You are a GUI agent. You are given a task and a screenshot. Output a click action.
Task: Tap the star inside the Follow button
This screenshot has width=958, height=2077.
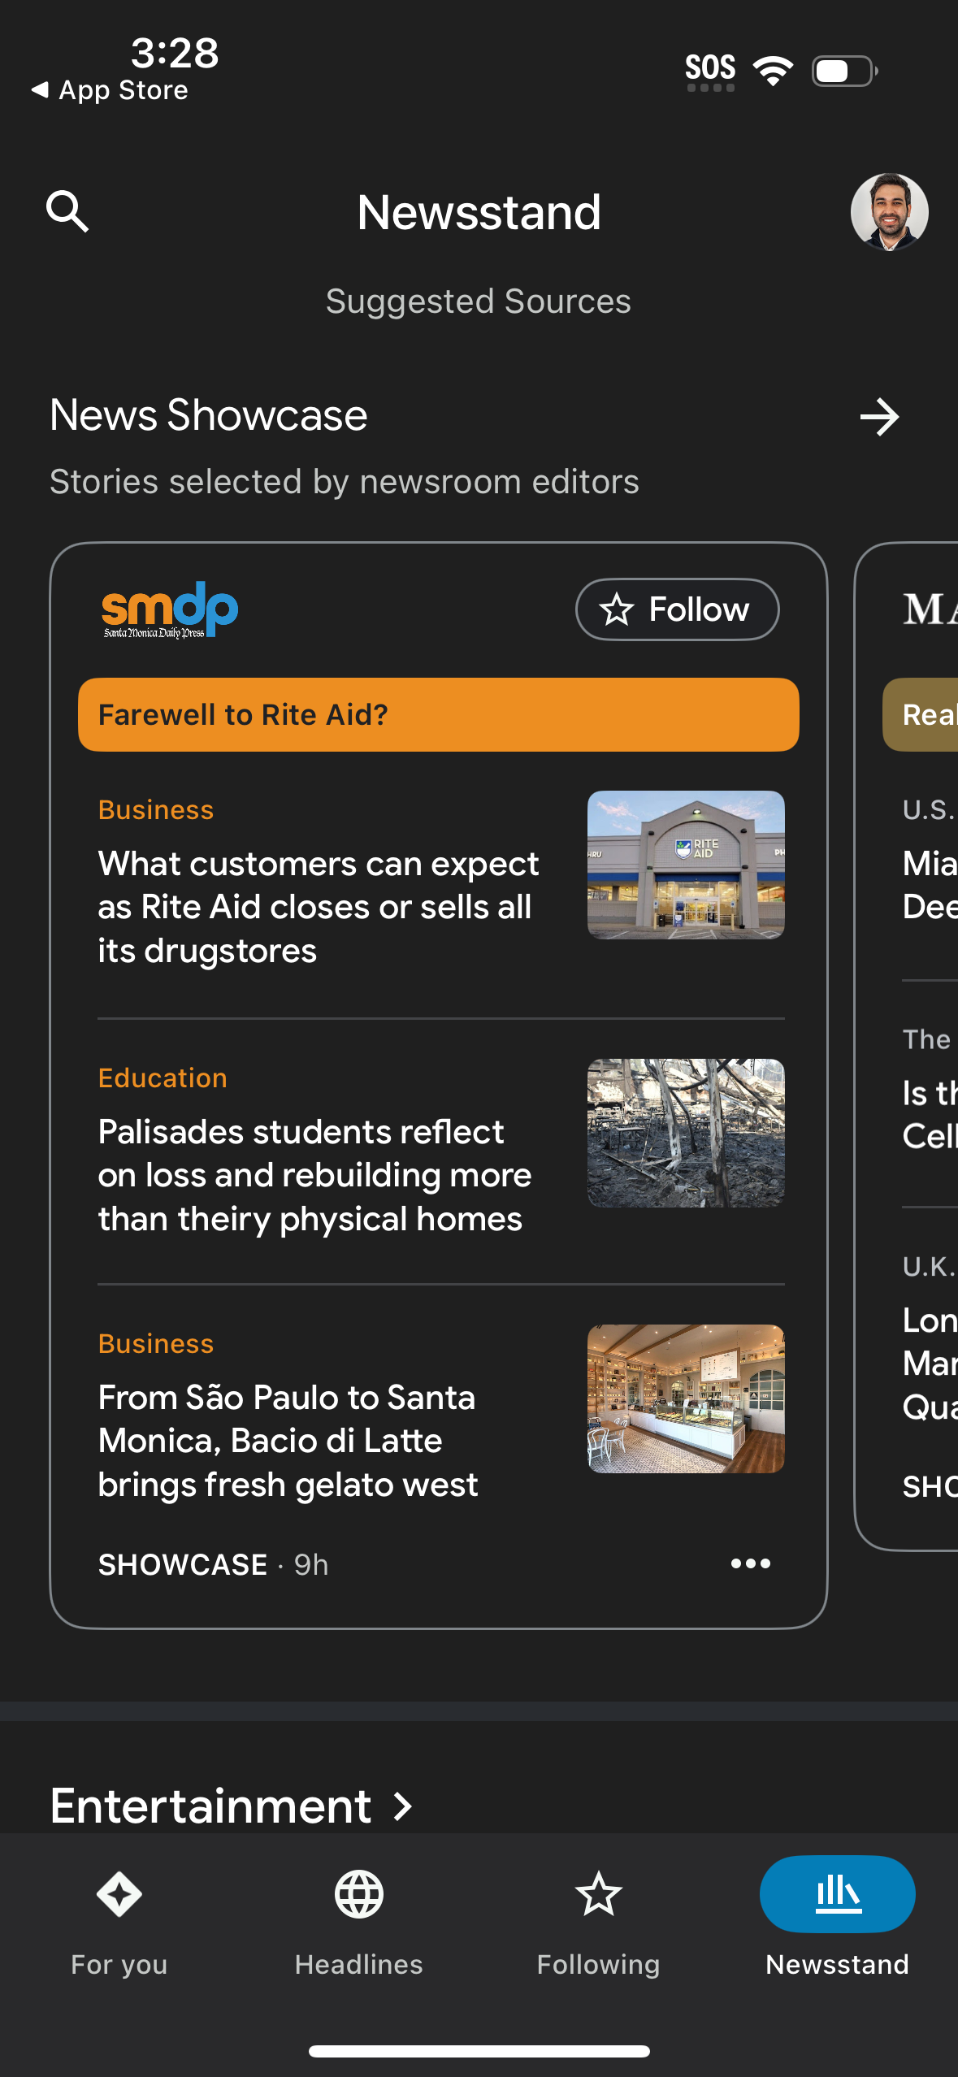pos(618,609)
